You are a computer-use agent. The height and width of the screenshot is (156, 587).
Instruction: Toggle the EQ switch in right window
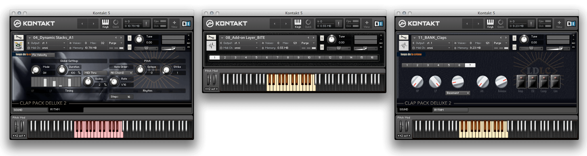(x=533, y=82)
